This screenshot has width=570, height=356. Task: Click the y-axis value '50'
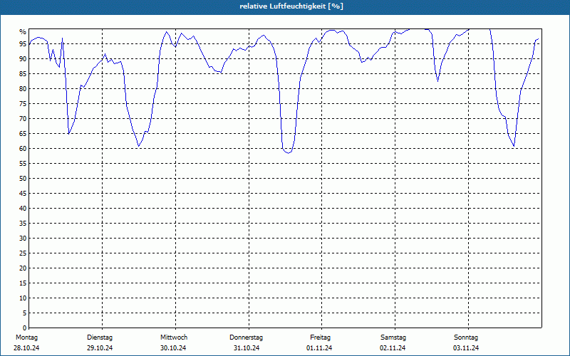[23, 179]
